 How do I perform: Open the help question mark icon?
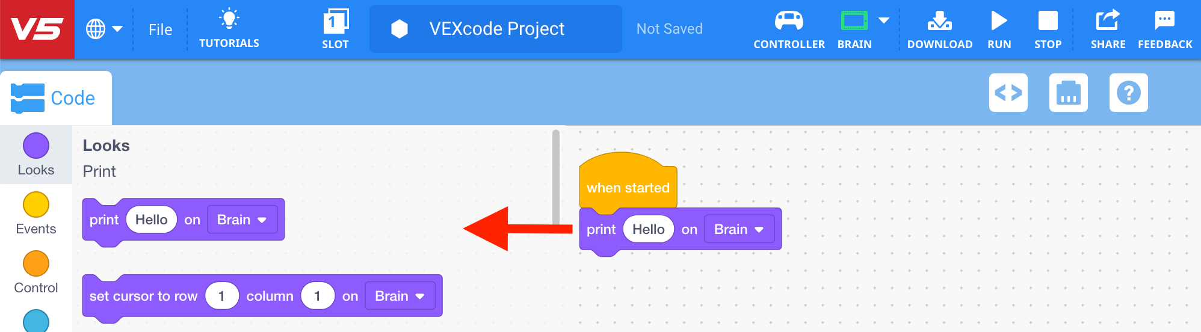(x=1129, y=93)
